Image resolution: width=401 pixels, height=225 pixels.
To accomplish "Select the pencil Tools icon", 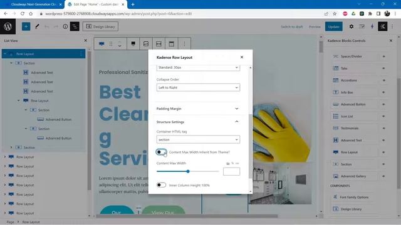I will pos(37,26).
